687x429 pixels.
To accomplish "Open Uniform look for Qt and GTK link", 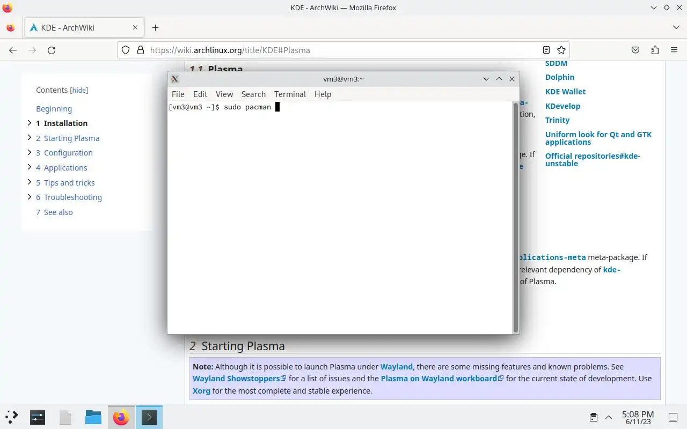I will tap(598, 138).
